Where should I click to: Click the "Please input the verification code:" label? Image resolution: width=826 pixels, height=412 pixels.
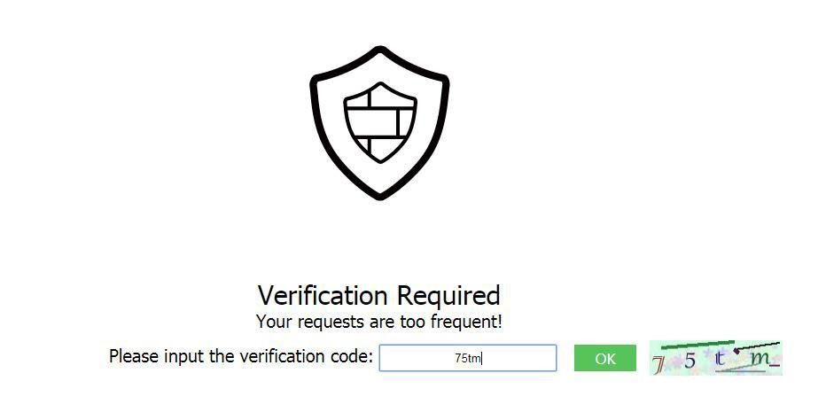[240, 356]
